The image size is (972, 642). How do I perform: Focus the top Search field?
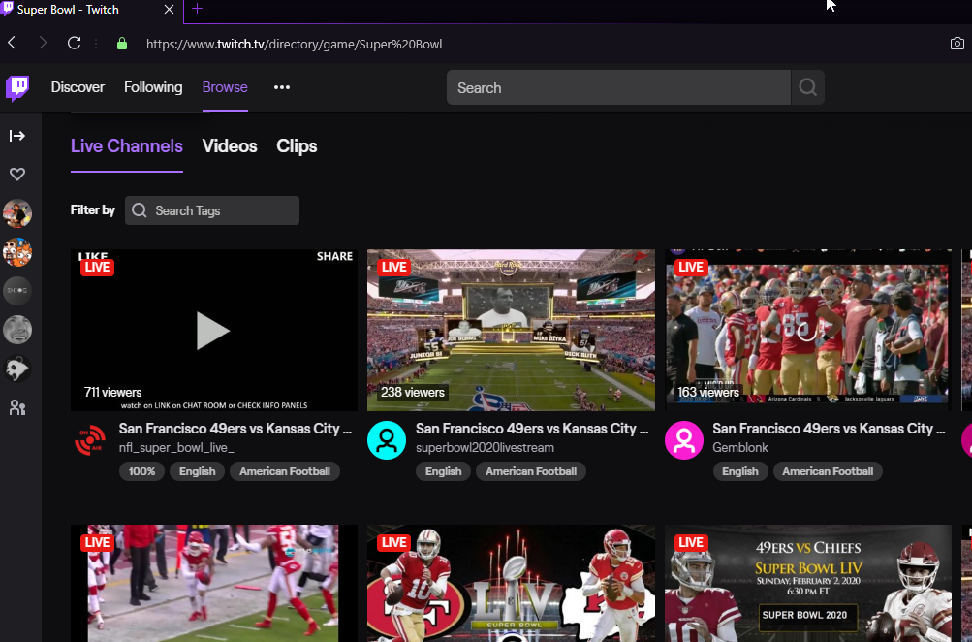(618, 87)
